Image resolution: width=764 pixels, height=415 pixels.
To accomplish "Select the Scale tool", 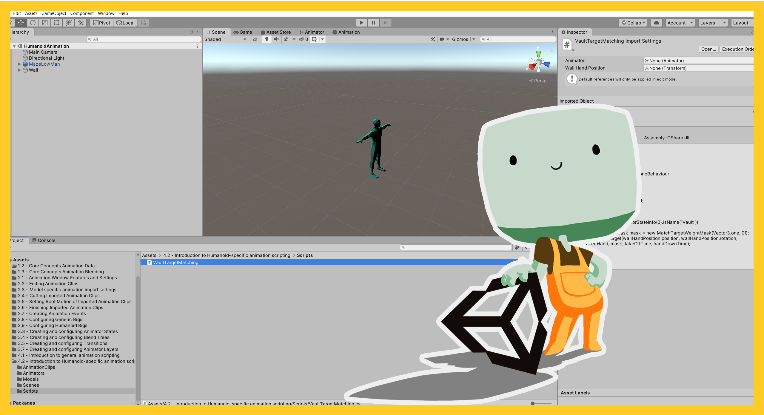I will tap(44, 23).
